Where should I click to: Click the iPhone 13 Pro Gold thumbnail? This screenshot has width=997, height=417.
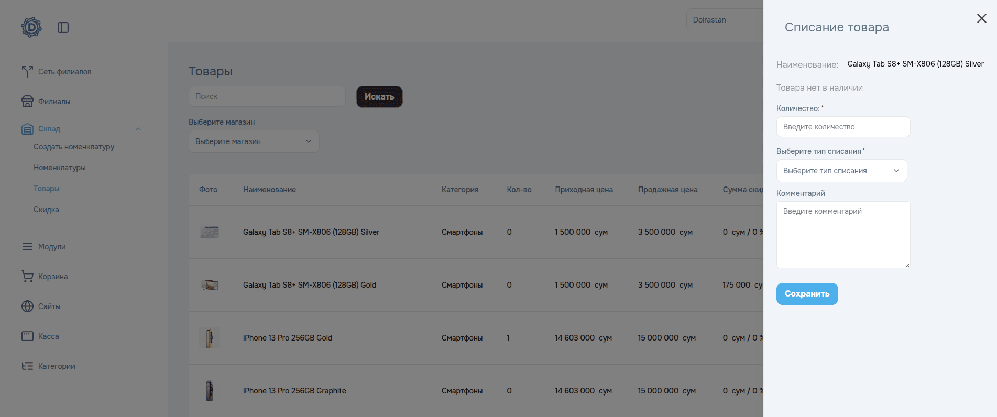209,338
